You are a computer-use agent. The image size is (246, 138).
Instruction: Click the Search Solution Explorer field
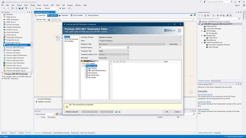(x=218, y=19)
